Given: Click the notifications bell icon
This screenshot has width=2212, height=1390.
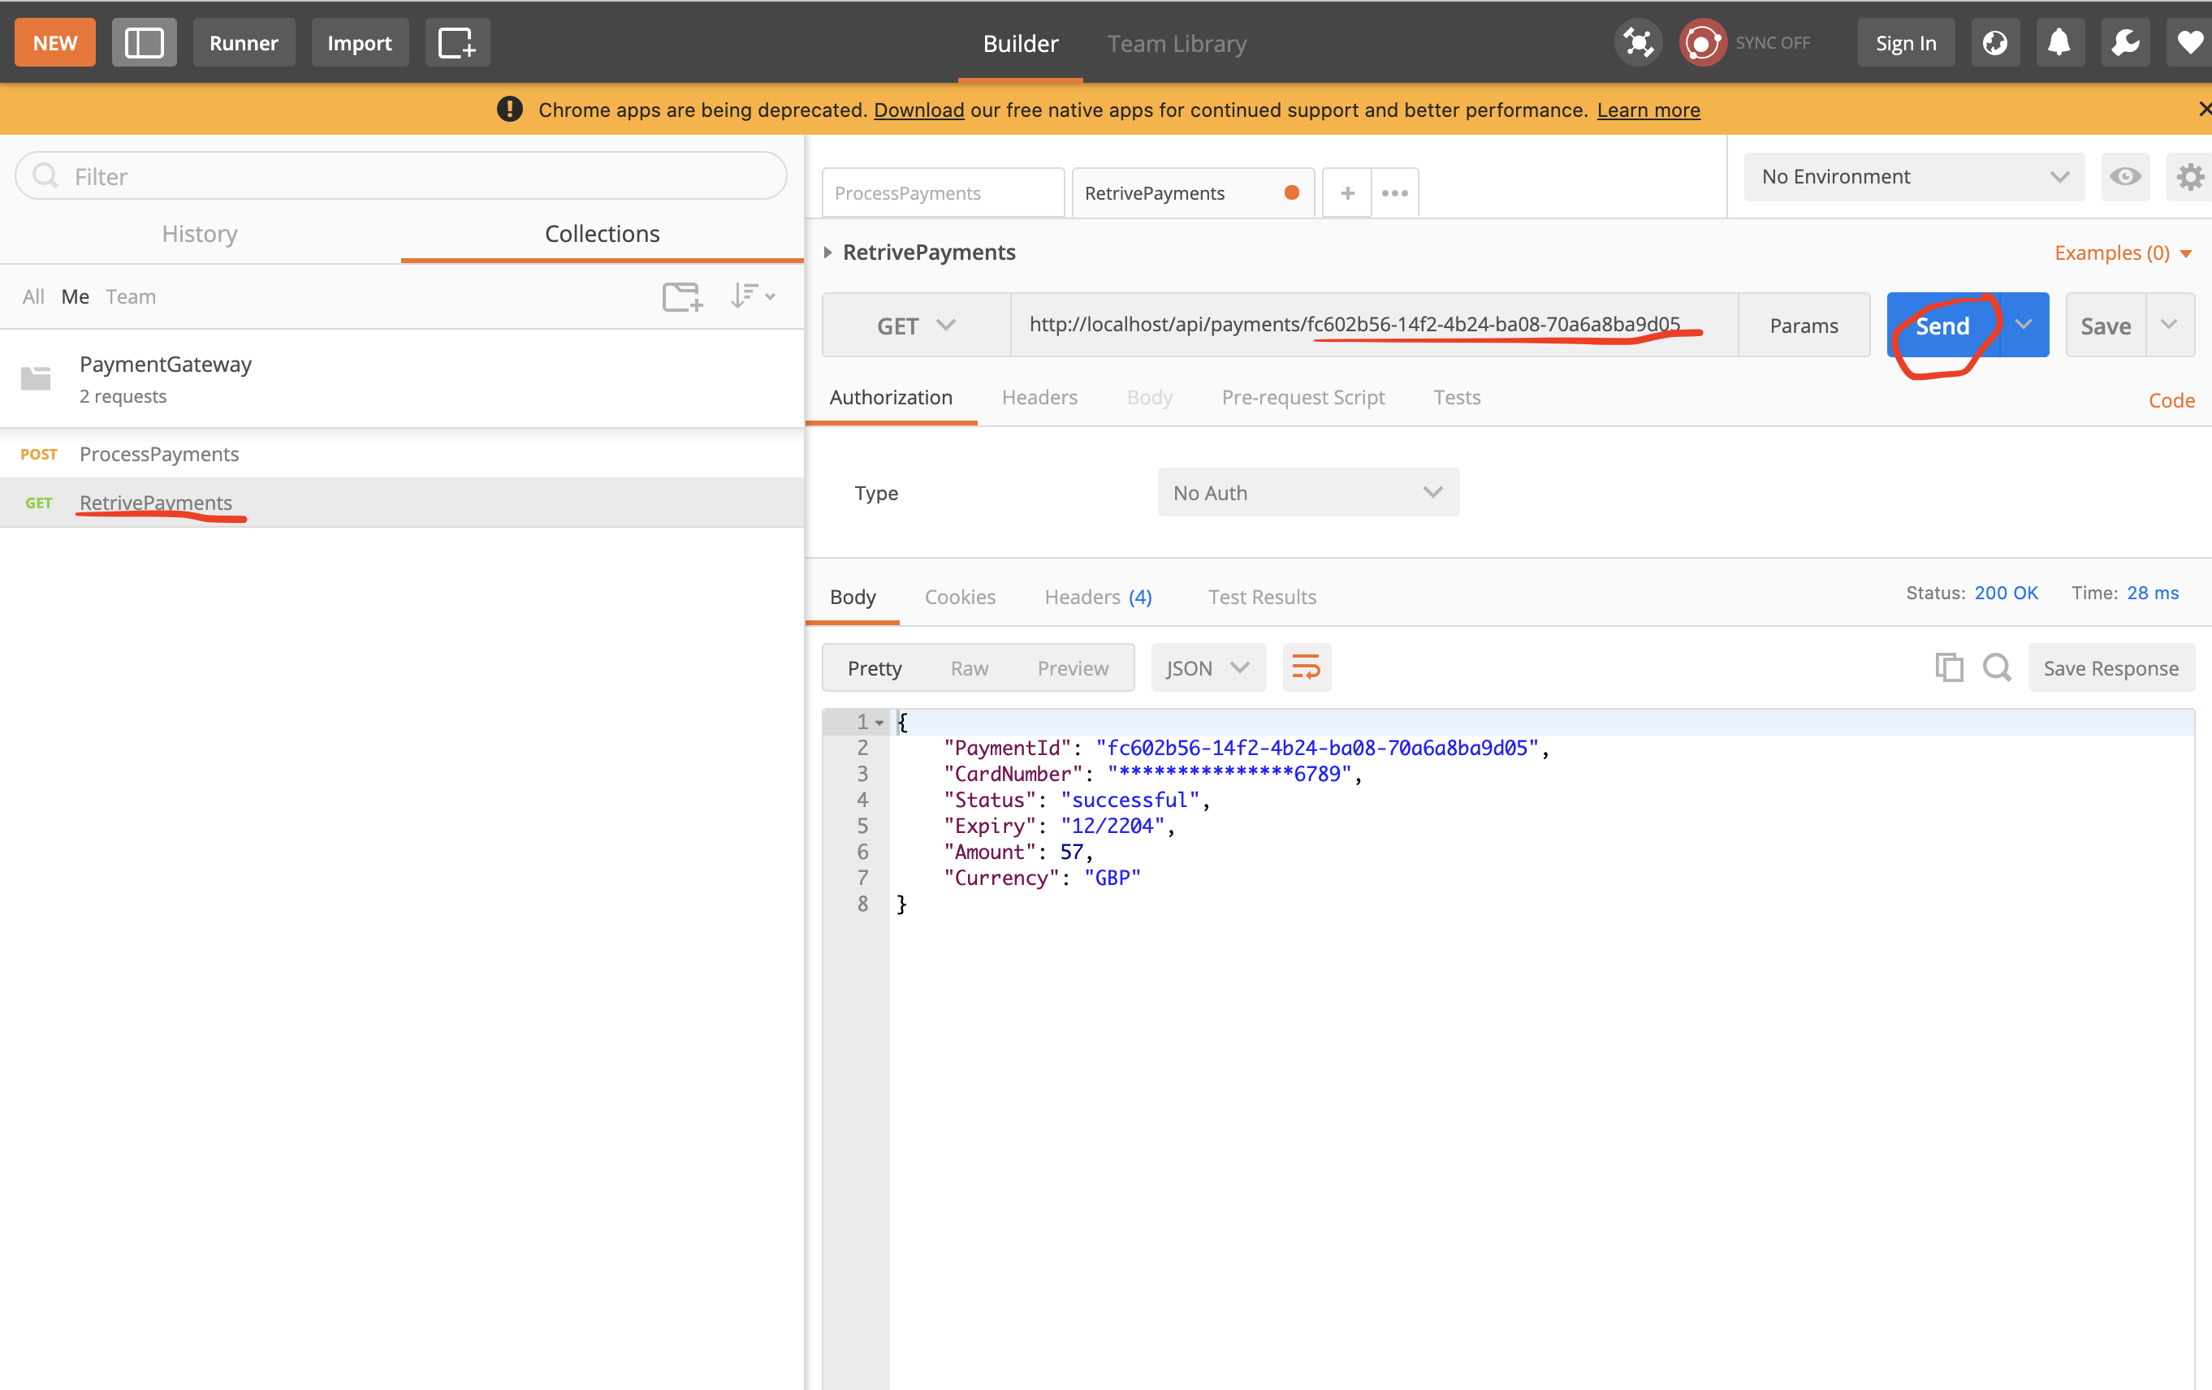Looking at the screenshot, I should [x=2059, y=41].
